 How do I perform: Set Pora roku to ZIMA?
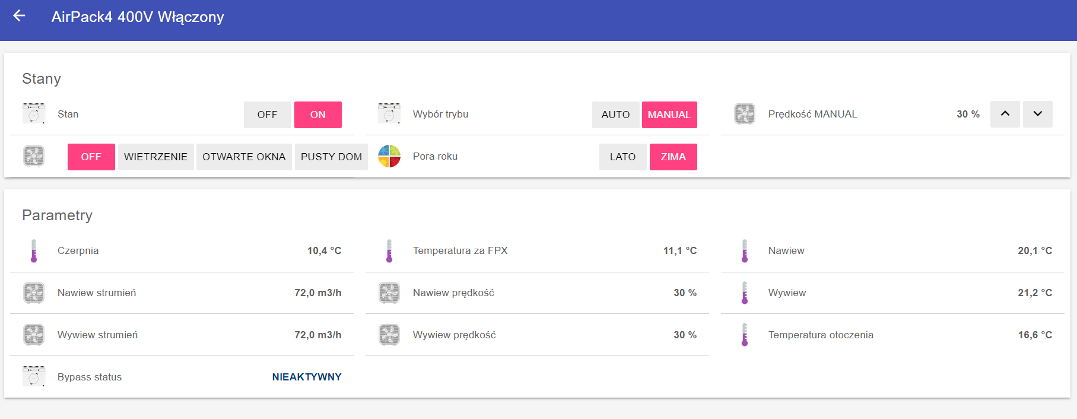pos(673,157)
